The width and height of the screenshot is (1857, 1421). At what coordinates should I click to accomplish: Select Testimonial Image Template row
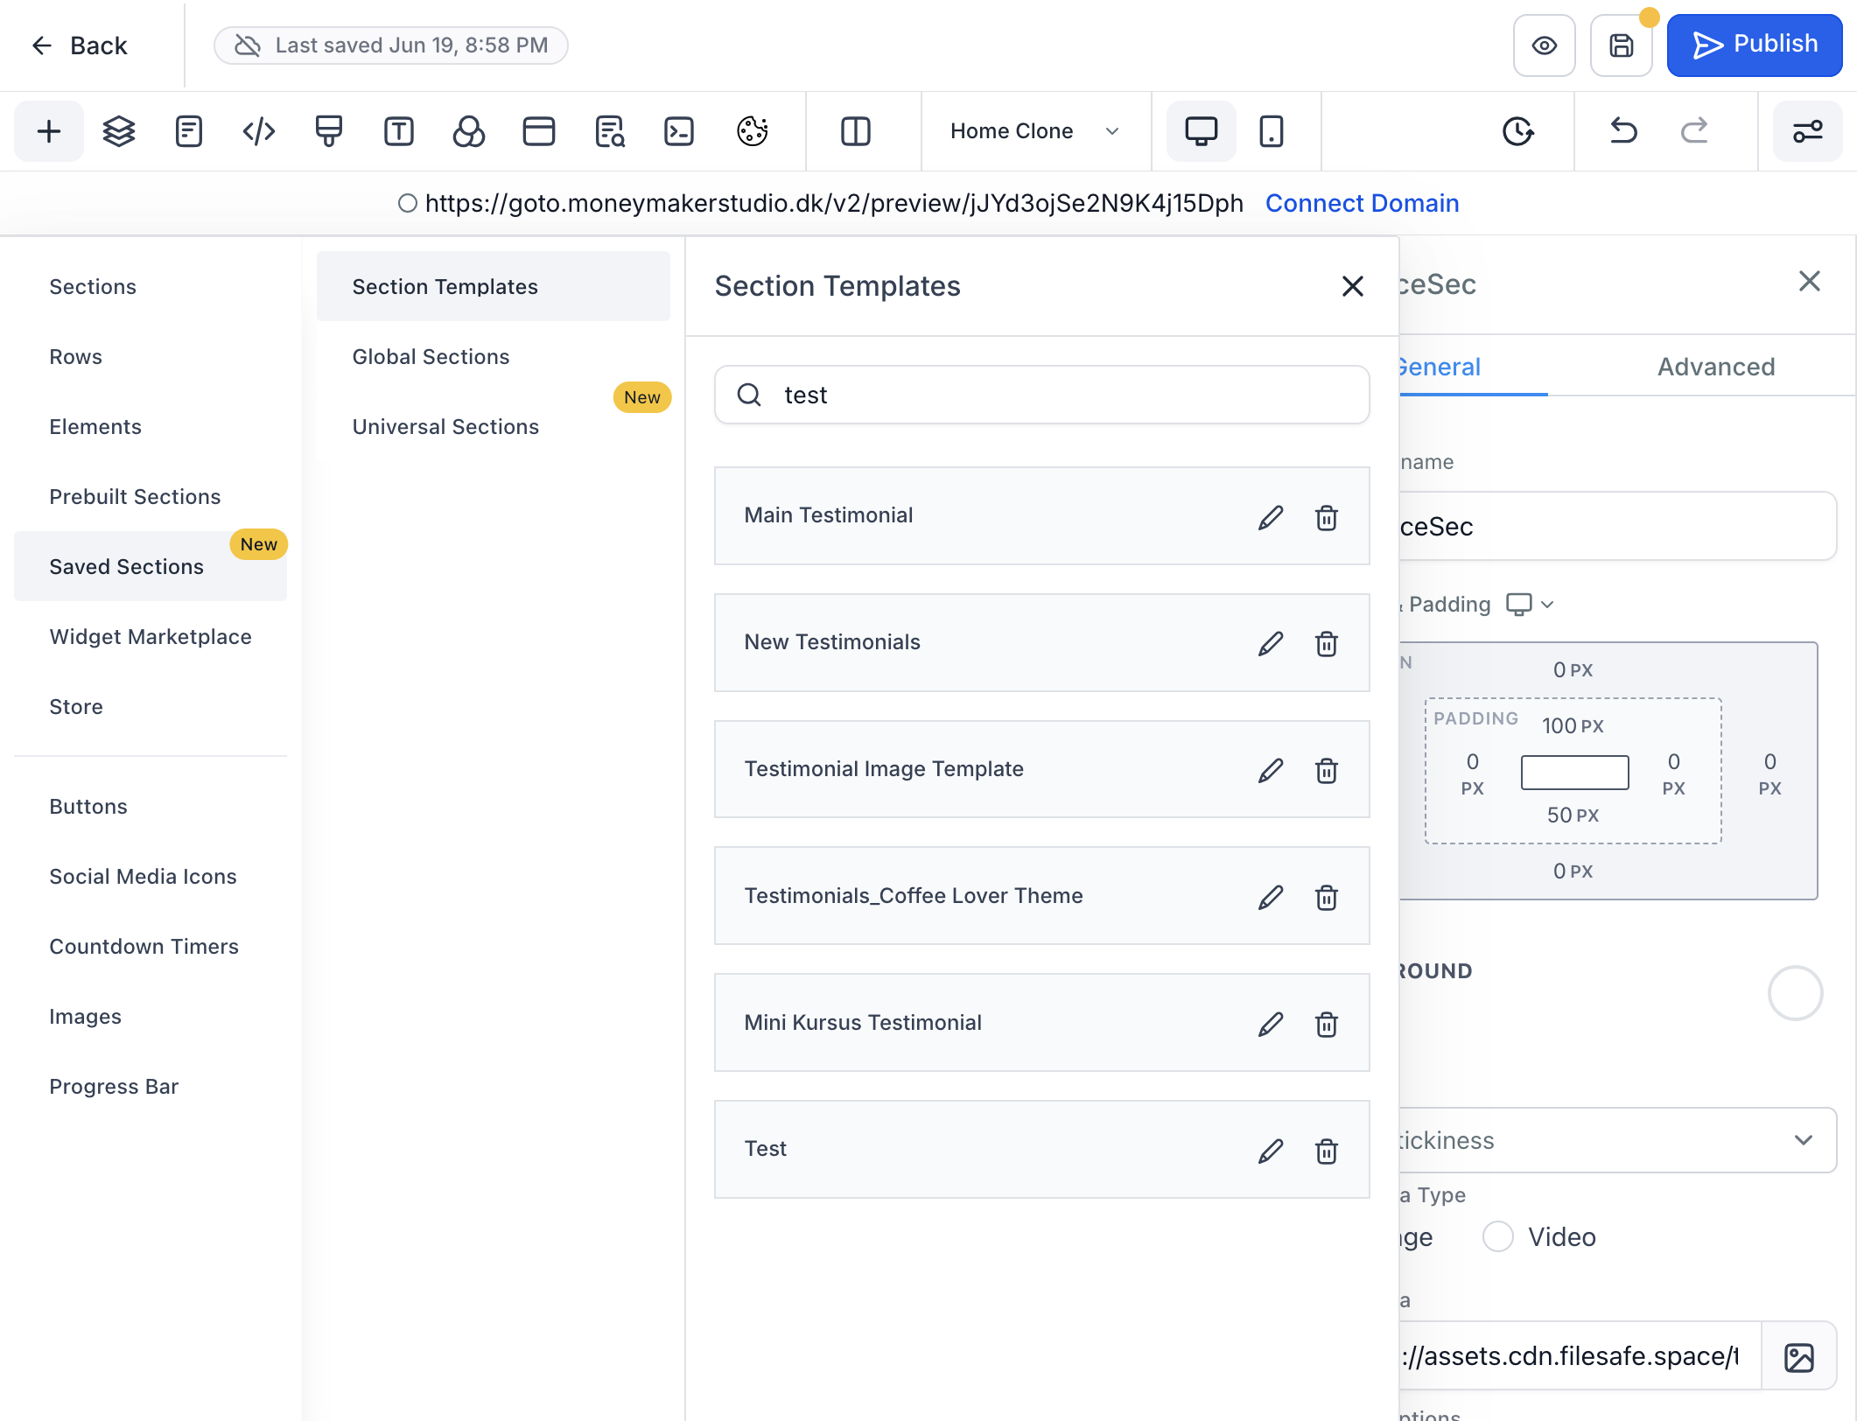[1041, 769]
